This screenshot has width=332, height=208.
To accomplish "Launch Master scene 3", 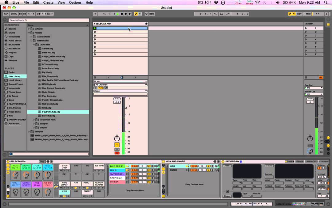I will (306, 36).
